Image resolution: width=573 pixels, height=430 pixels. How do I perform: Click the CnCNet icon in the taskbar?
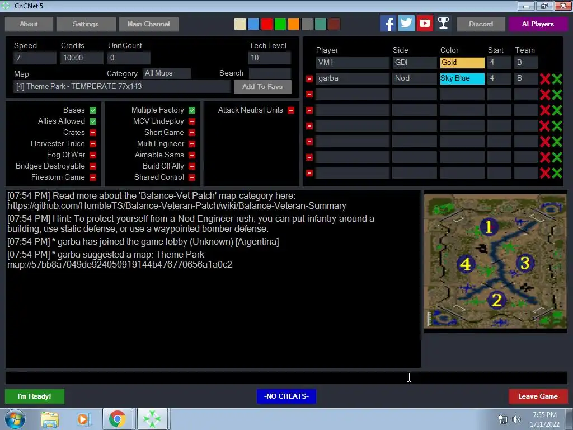[x=152, y=419]
